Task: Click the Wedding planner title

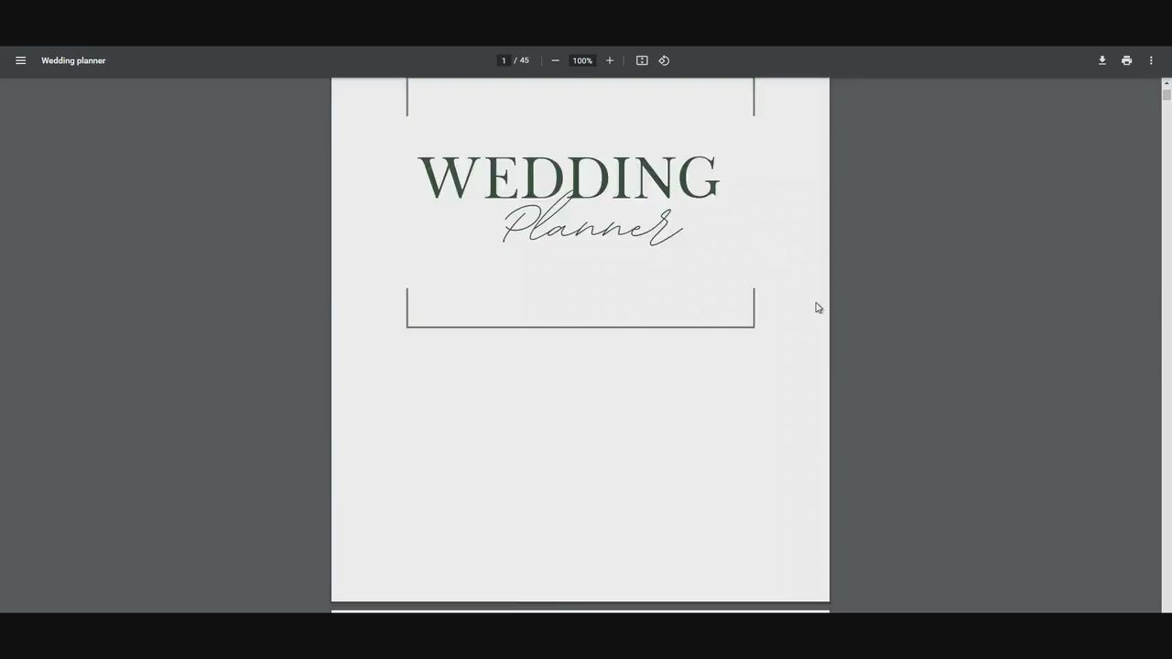Action: (x=73, y=60)
